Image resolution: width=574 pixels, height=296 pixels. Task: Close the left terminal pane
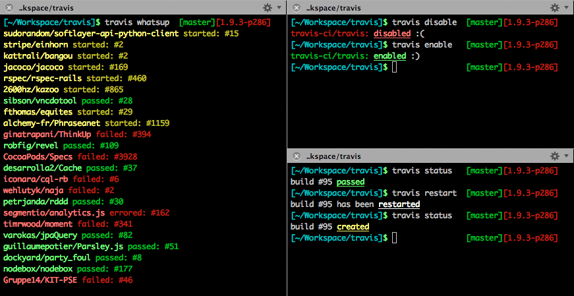coord(9,8)
